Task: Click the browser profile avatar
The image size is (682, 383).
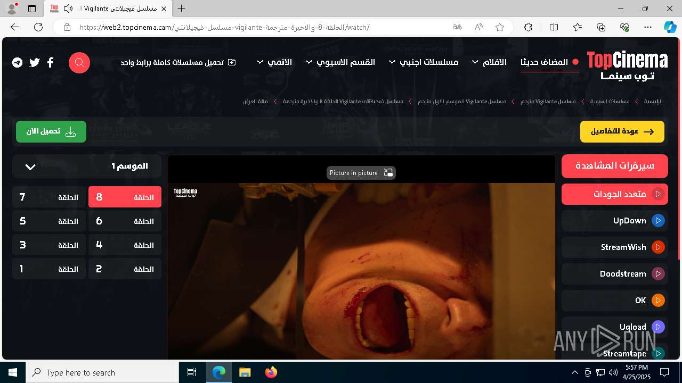Action: tap(12, 9)
